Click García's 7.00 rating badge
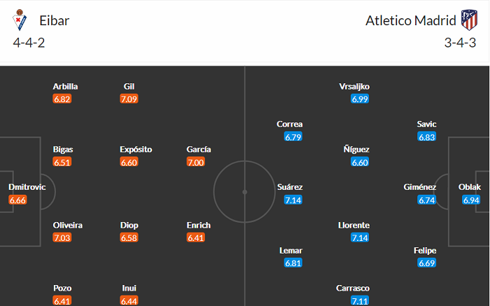 (196, 162)
